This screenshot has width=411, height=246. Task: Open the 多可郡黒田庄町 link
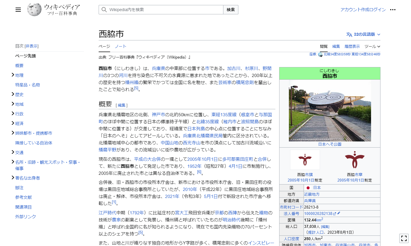237,159
